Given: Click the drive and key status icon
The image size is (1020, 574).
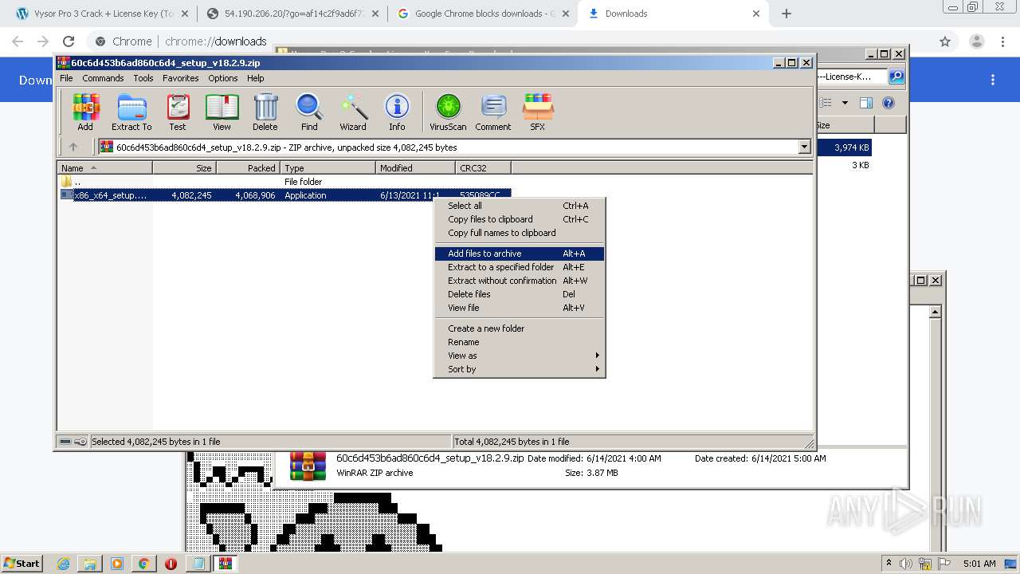Looking at the screenshot, I should coord(73,442).
